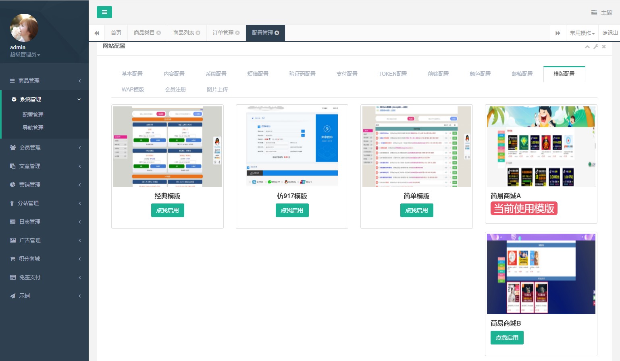Select the 基本配置 settings tab

(x=132, y=74)
